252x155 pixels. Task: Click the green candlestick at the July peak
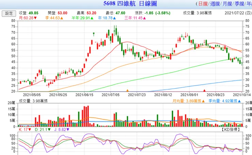pyautogui.click(x=116, y=32)
